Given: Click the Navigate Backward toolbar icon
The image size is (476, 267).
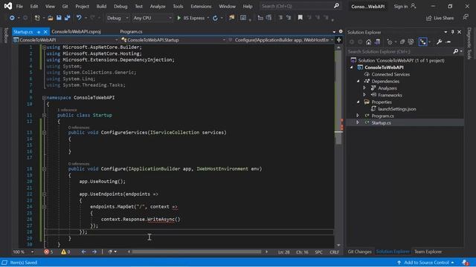Looking at the screenshot, I should click(12, 18).
